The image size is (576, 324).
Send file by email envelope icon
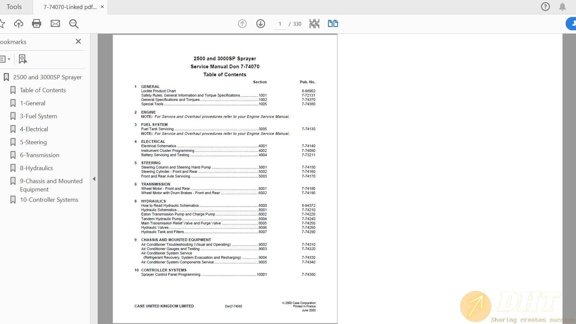point(55,24)
